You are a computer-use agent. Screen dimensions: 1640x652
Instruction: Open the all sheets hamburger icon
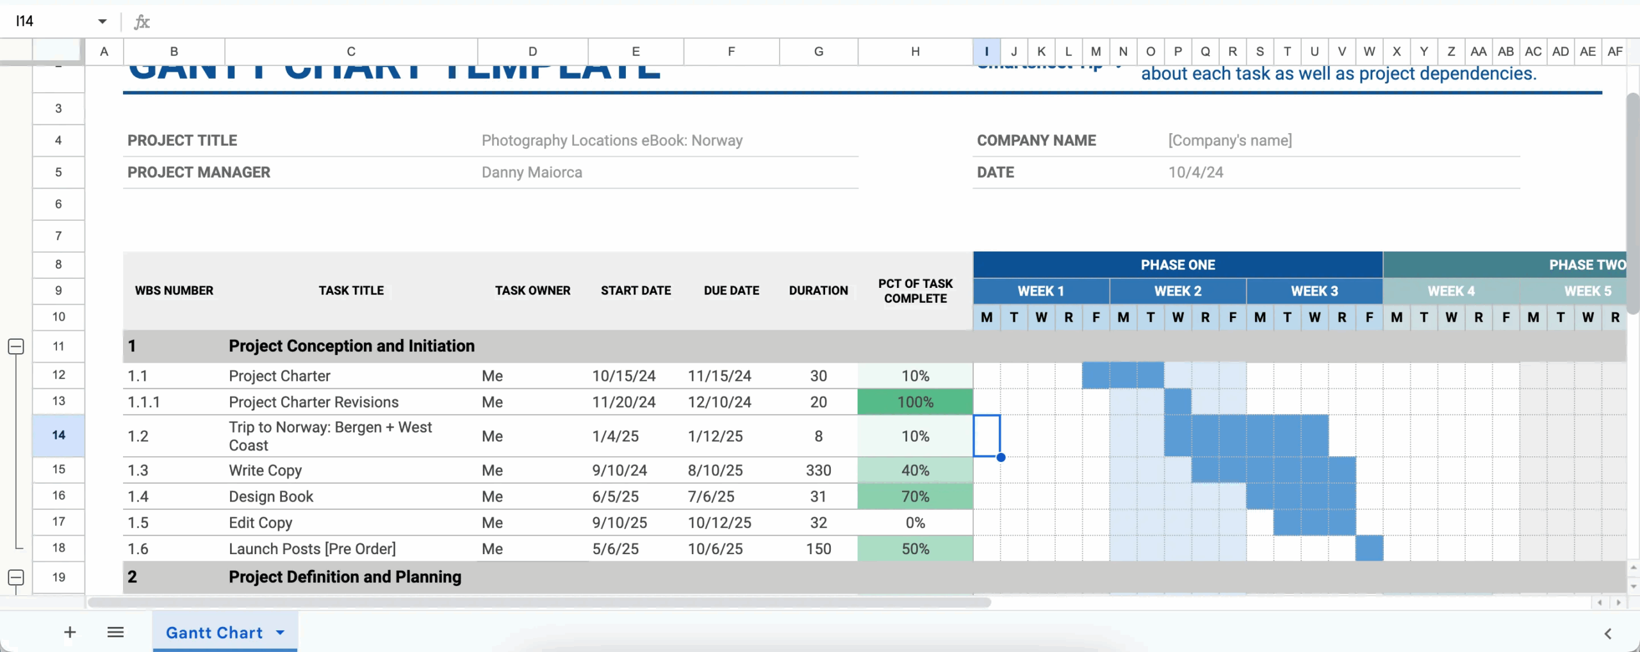coord(115,632)
